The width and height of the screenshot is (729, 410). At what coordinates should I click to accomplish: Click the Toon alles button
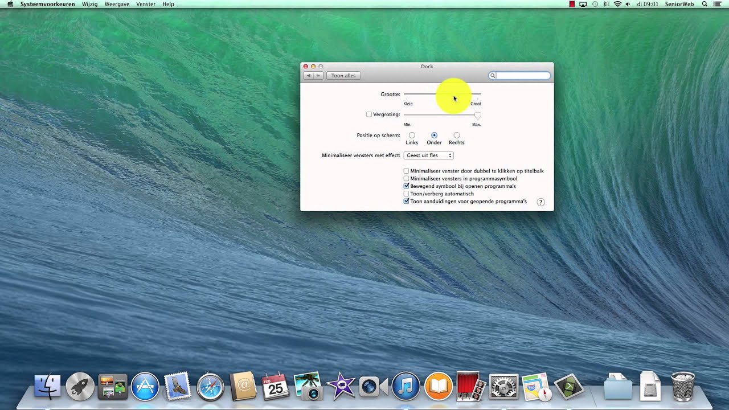coord(343,75)
